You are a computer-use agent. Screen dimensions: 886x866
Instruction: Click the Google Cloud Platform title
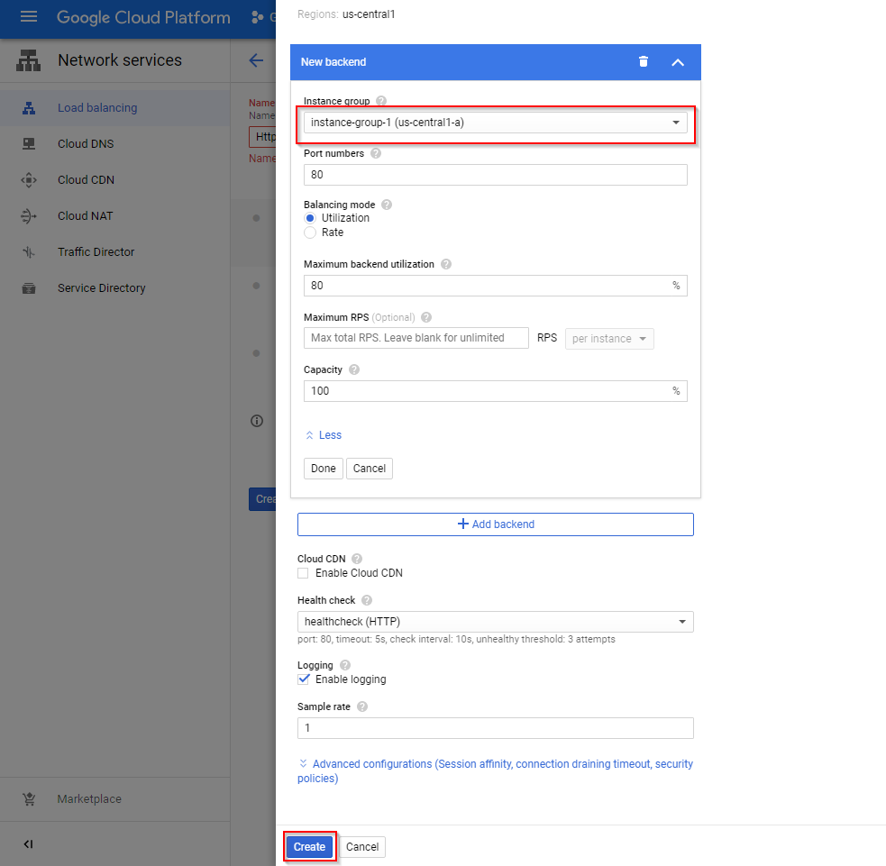point(143,17)
